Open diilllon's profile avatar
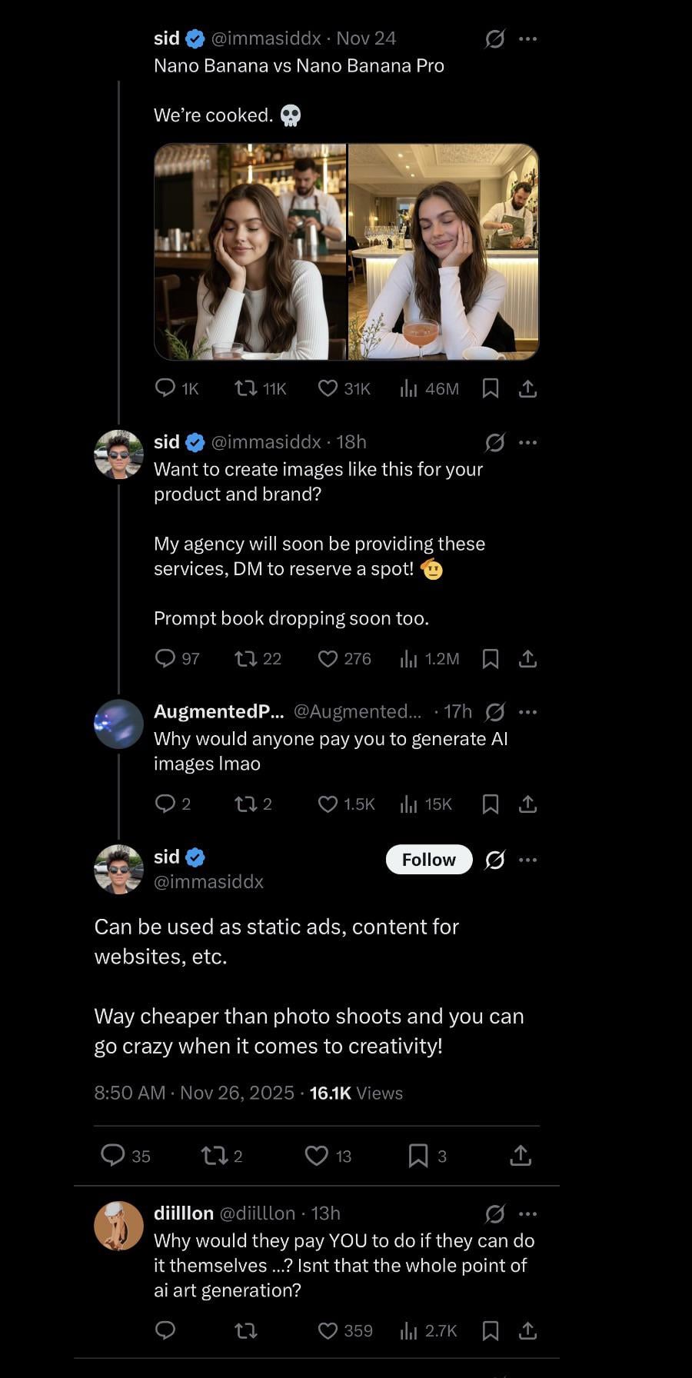The height and width of the screenshot is (1378, 692). click(x=118, y=1226)
